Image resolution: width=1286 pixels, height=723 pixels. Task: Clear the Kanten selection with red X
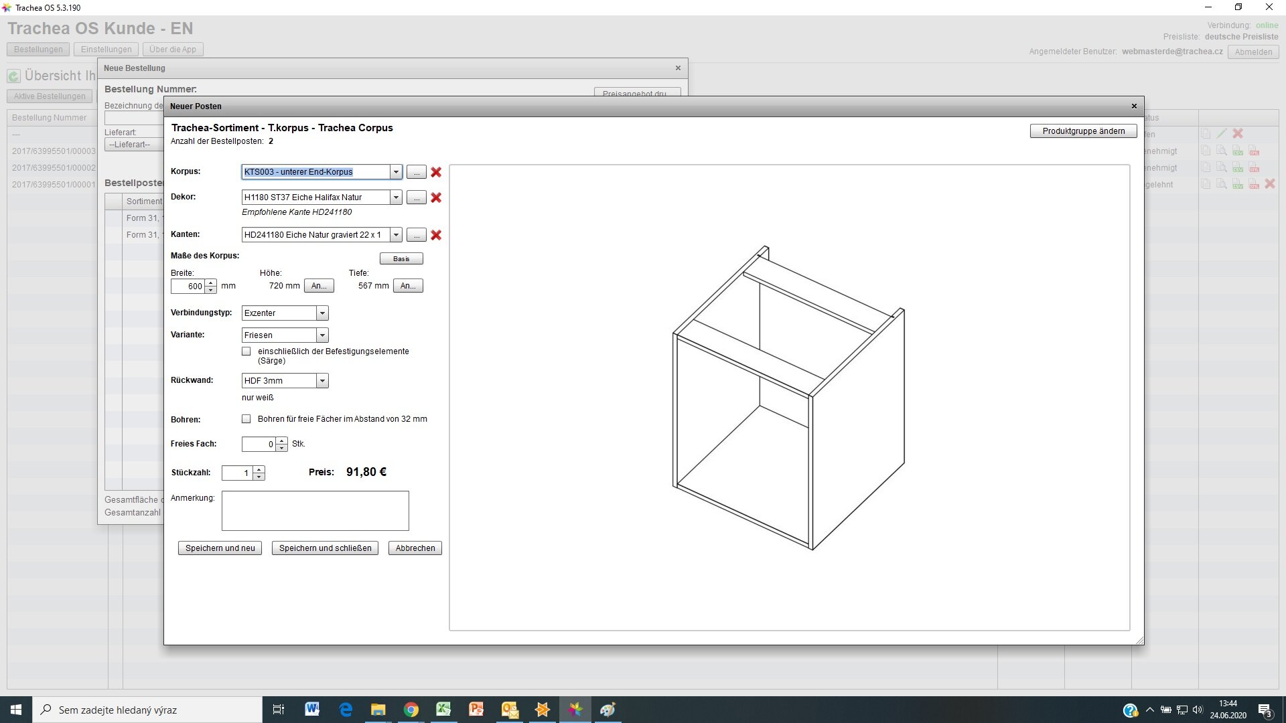(x=436, y=235)
